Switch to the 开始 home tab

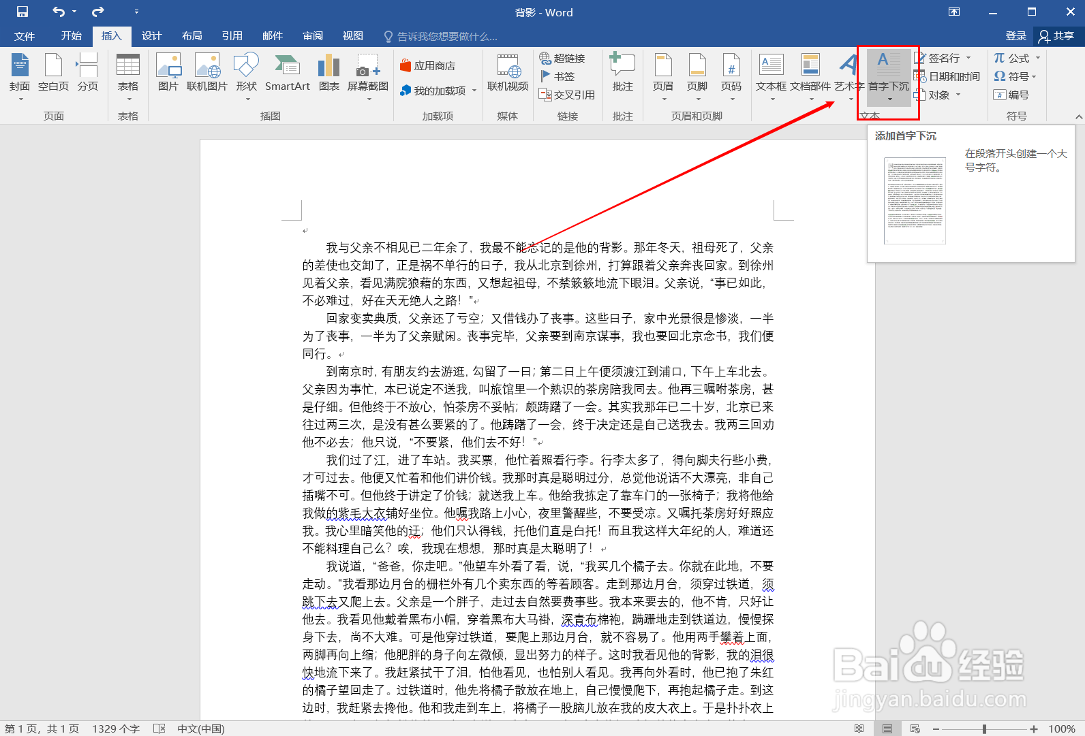pyautogui.click(x=71, y=36)
